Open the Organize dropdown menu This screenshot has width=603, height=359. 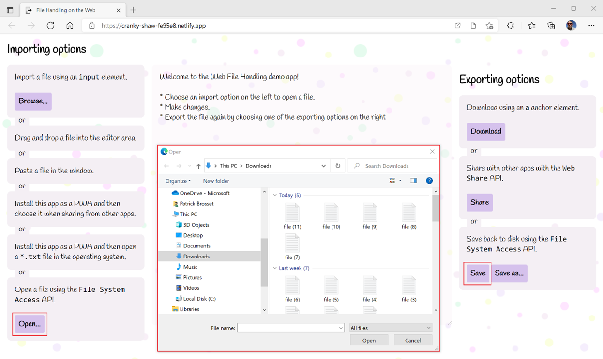point(178,181)
